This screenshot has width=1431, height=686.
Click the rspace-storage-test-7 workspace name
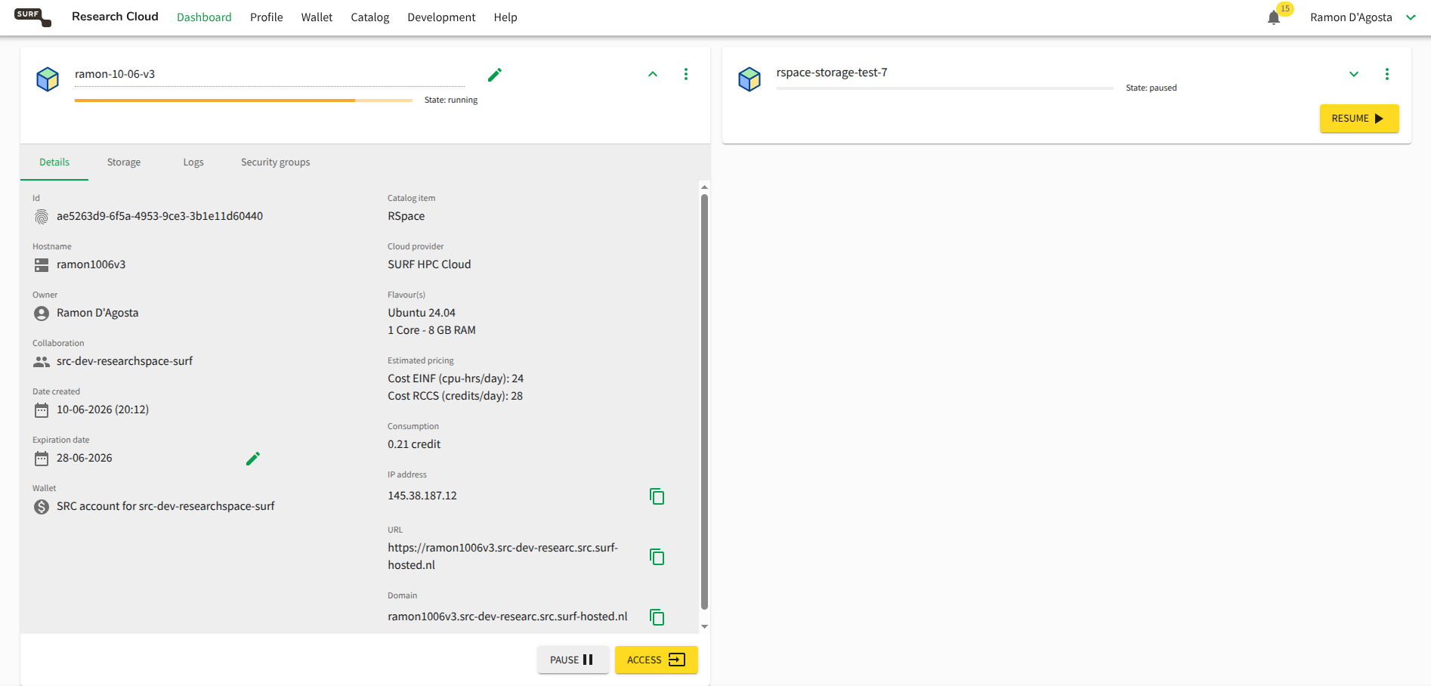(x=832, y=73)
